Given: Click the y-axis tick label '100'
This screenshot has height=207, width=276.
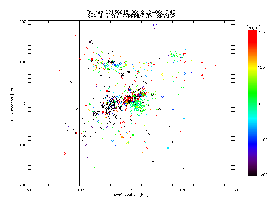Looking at the screenshot, I should (23, 62).
